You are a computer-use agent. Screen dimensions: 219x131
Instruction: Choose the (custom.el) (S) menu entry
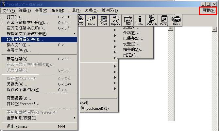click(x=99, y=108)
